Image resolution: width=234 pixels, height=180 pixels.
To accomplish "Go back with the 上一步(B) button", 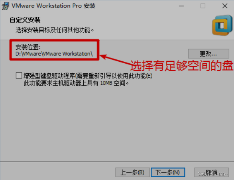I will (x=132, y=172).
